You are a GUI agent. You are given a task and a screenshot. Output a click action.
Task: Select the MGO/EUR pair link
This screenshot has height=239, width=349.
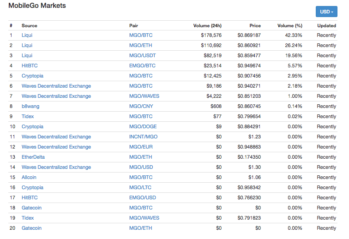pos(141,147)
